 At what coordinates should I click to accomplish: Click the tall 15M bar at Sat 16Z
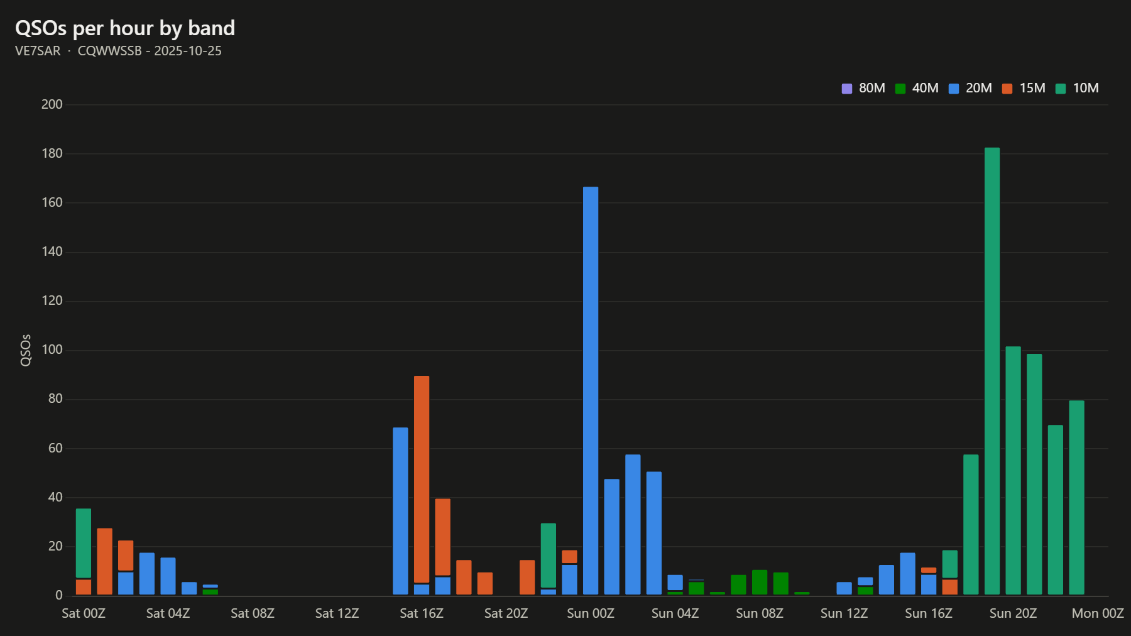tap(422, 480)
